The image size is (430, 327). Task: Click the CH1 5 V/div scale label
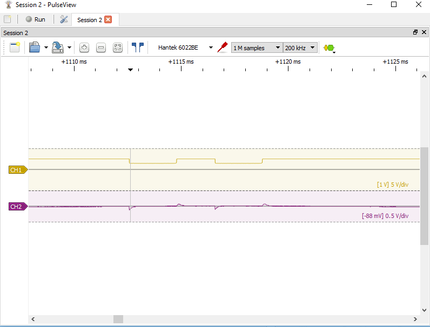(393, 185)
